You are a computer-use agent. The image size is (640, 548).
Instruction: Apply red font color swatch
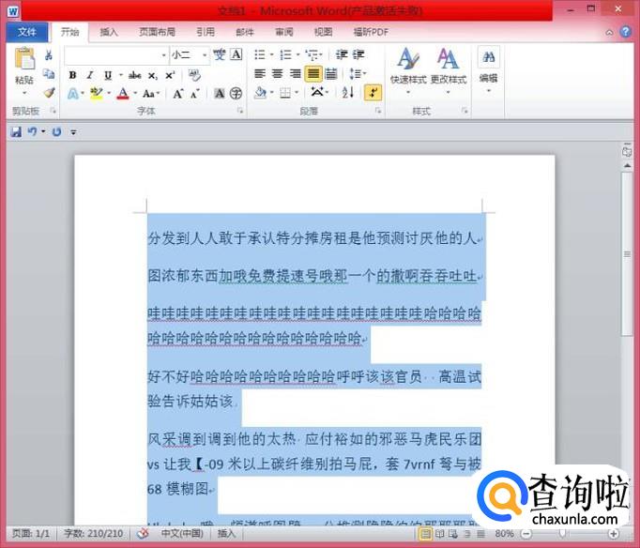point(122,94)
